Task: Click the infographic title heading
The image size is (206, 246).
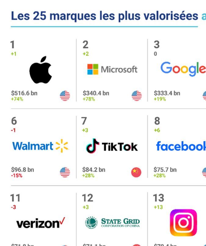Action: [104, 16]
